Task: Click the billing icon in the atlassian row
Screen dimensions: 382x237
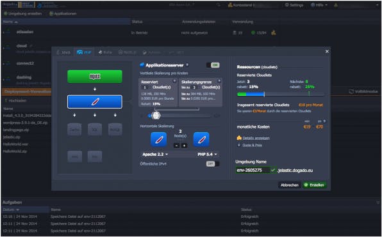Action: 273,33
